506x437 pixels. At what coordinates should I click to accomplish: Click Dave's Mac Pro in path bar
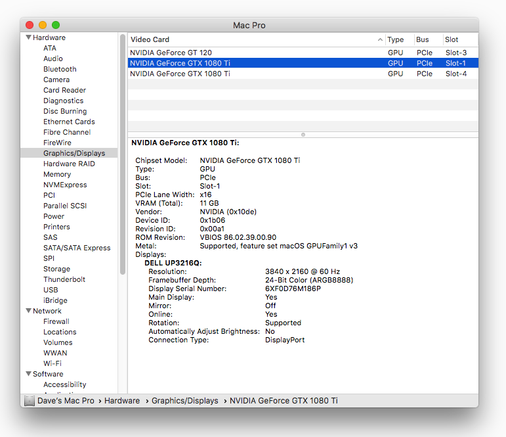pos(66,400)
